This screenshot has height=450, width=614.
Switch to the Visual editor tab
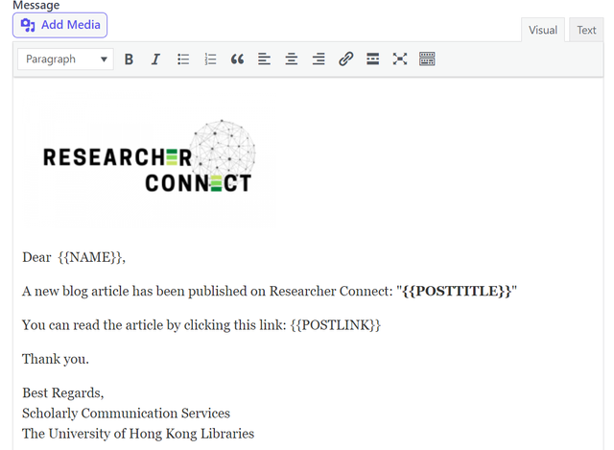(x=543, y=30)
